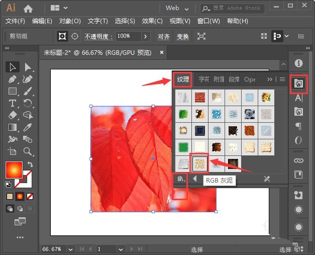Screen dimensions: 315x255
Task: Click the gradient fill color swatch
Action: 14,169
